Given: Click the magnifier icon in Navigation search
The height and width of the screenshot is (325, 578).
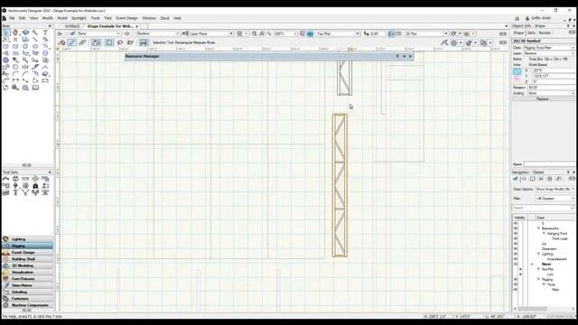Looking at the screenshot, I should (573, 208).
